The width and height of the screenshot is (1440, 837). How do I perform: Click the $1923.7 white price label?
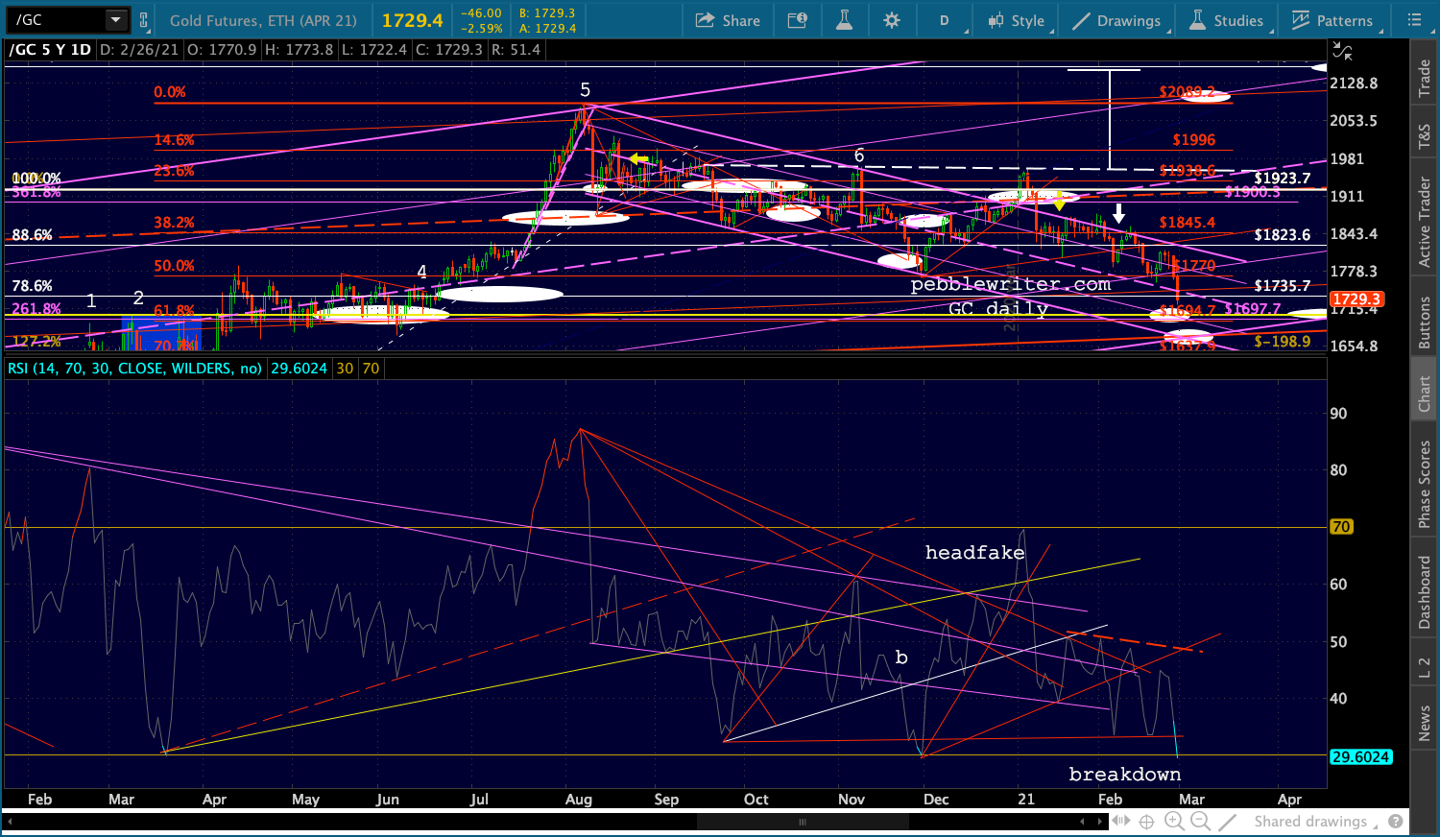[x=1282, y=179]
